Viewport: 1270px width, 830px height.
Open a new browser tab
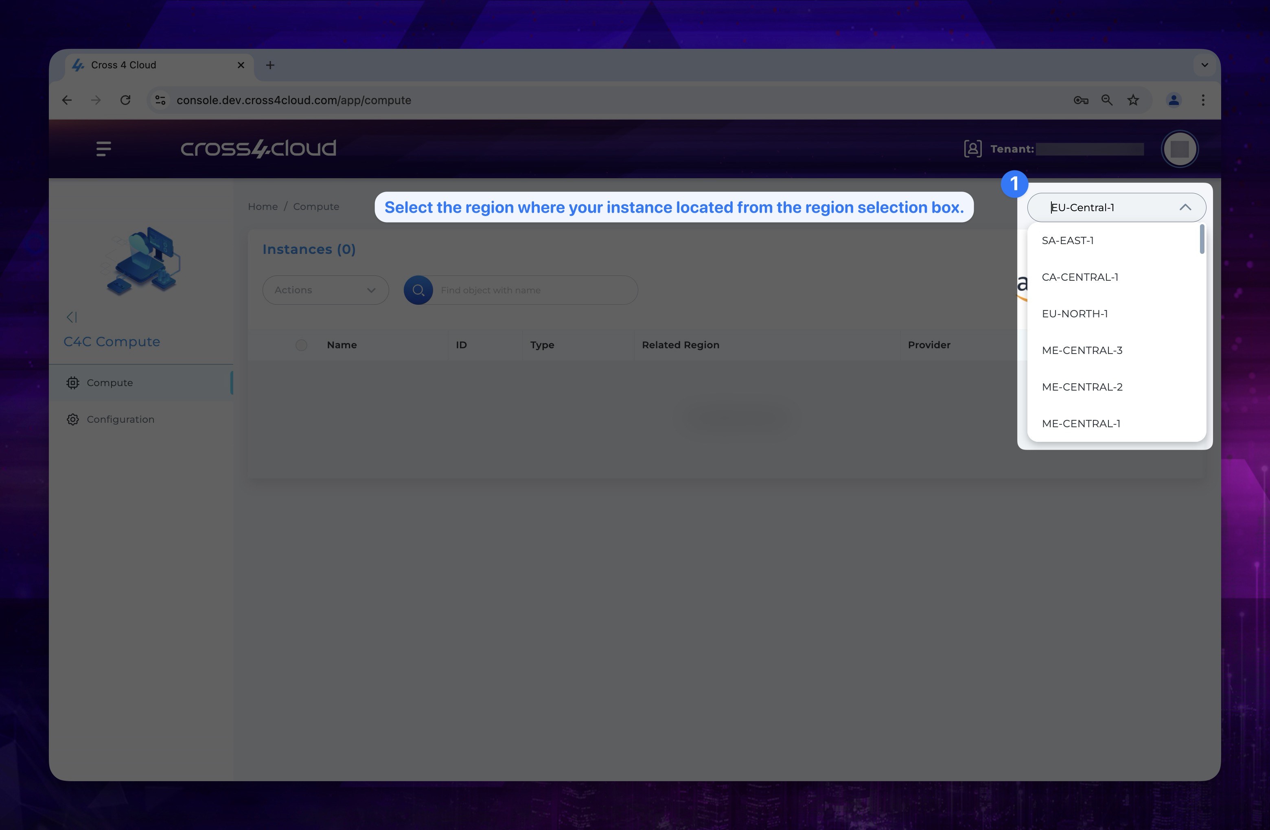pyautogui.click(x=270, y=65)
